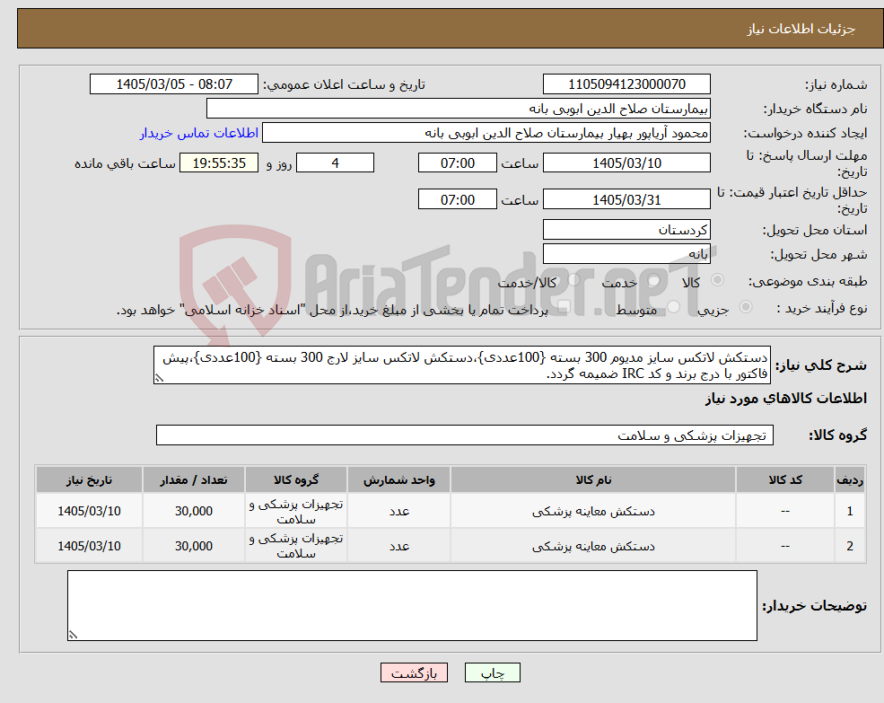This screenshot has width=884, height=703.
Task: Click the buyer organization name field
Action: click(x=459, y=109)
